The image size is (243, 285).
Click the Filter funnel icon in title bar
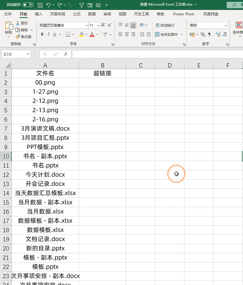81,5
